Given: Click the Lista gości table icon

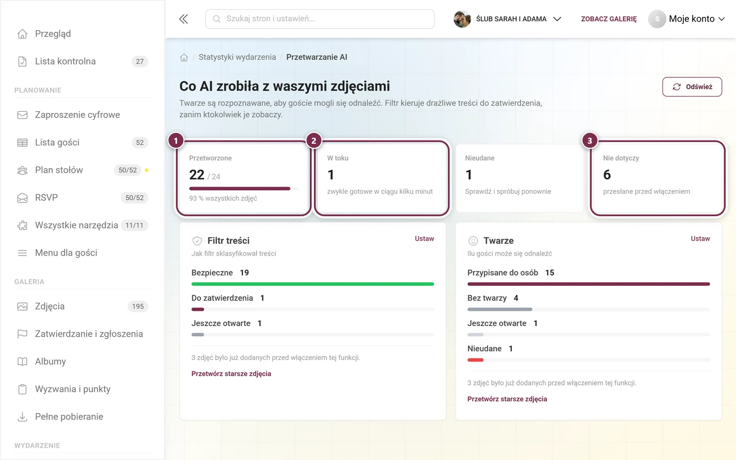Looking at the screenshot, I should point(22,143).
